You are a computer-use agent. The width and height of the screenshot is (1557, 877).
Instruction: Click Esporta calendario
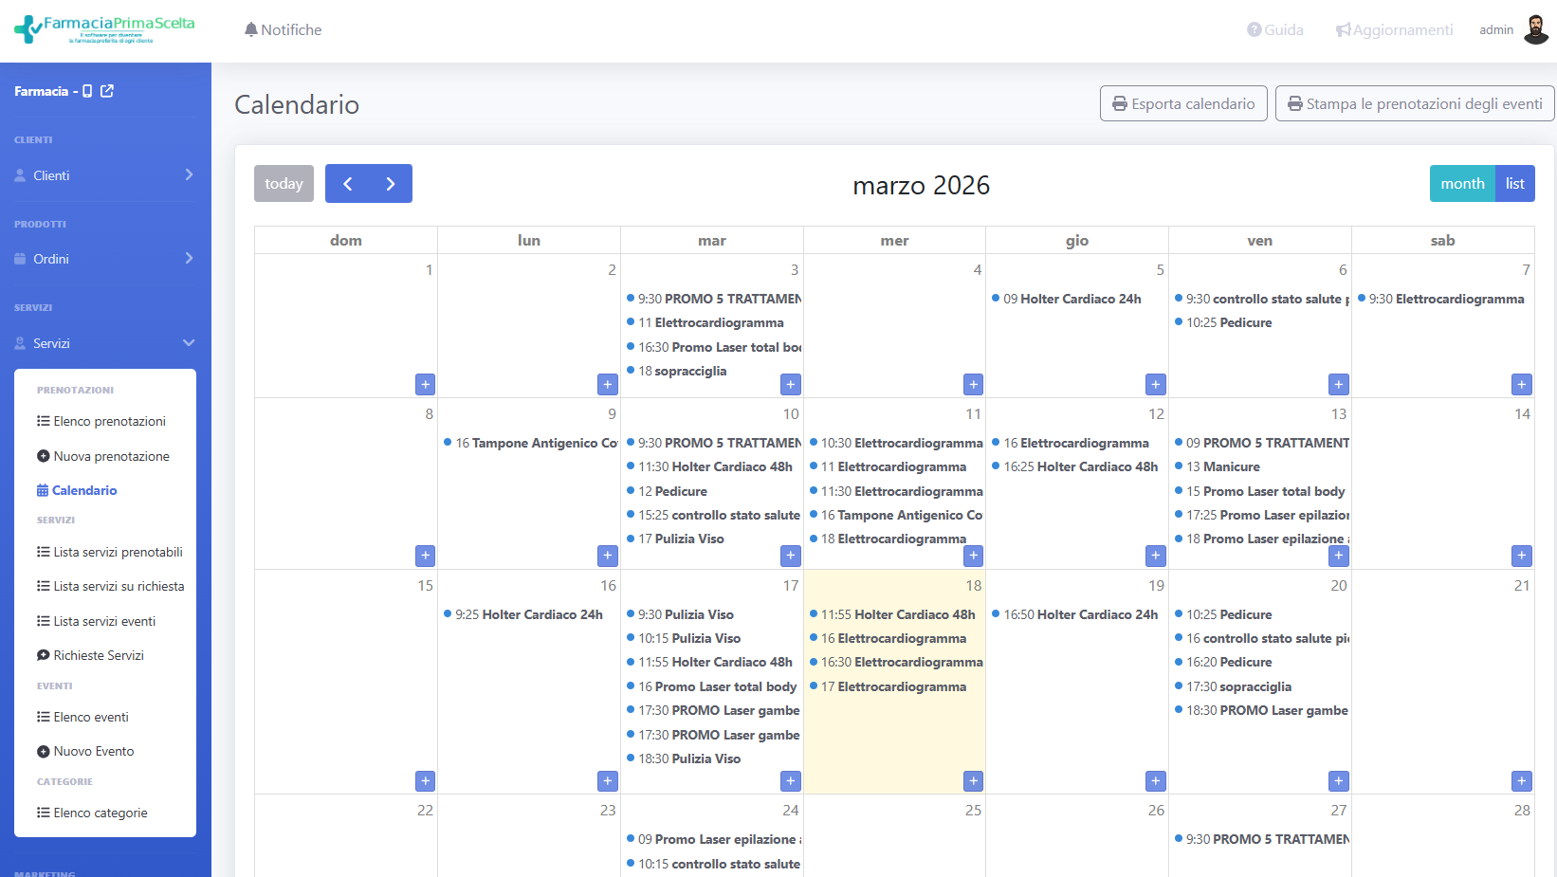(1183, 103)
